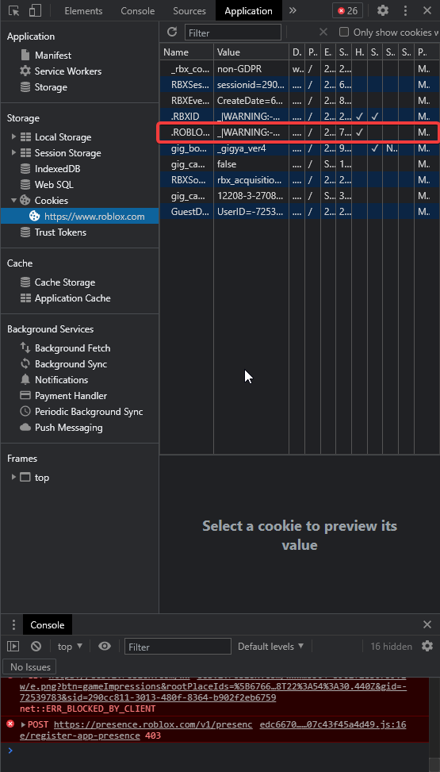Open Application Cache
440x772 pixels.
72,298
